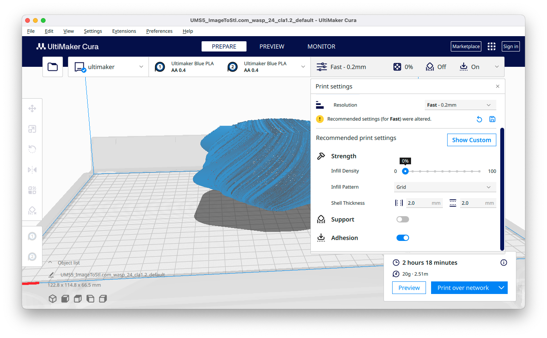Image resolution: width=547 pixels, height=338 pixels.
Task: Switch to the PREVIEW stage tab
Action: (272, 46)
